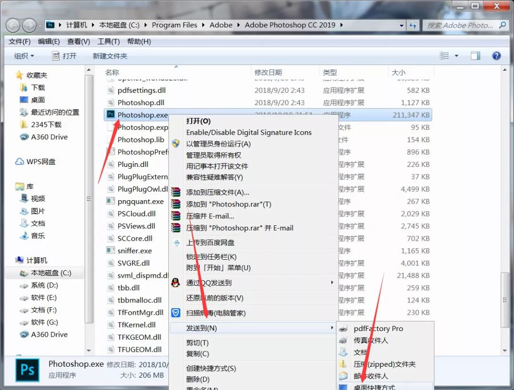Open the 查看(V) menu

tap(79, 41)
